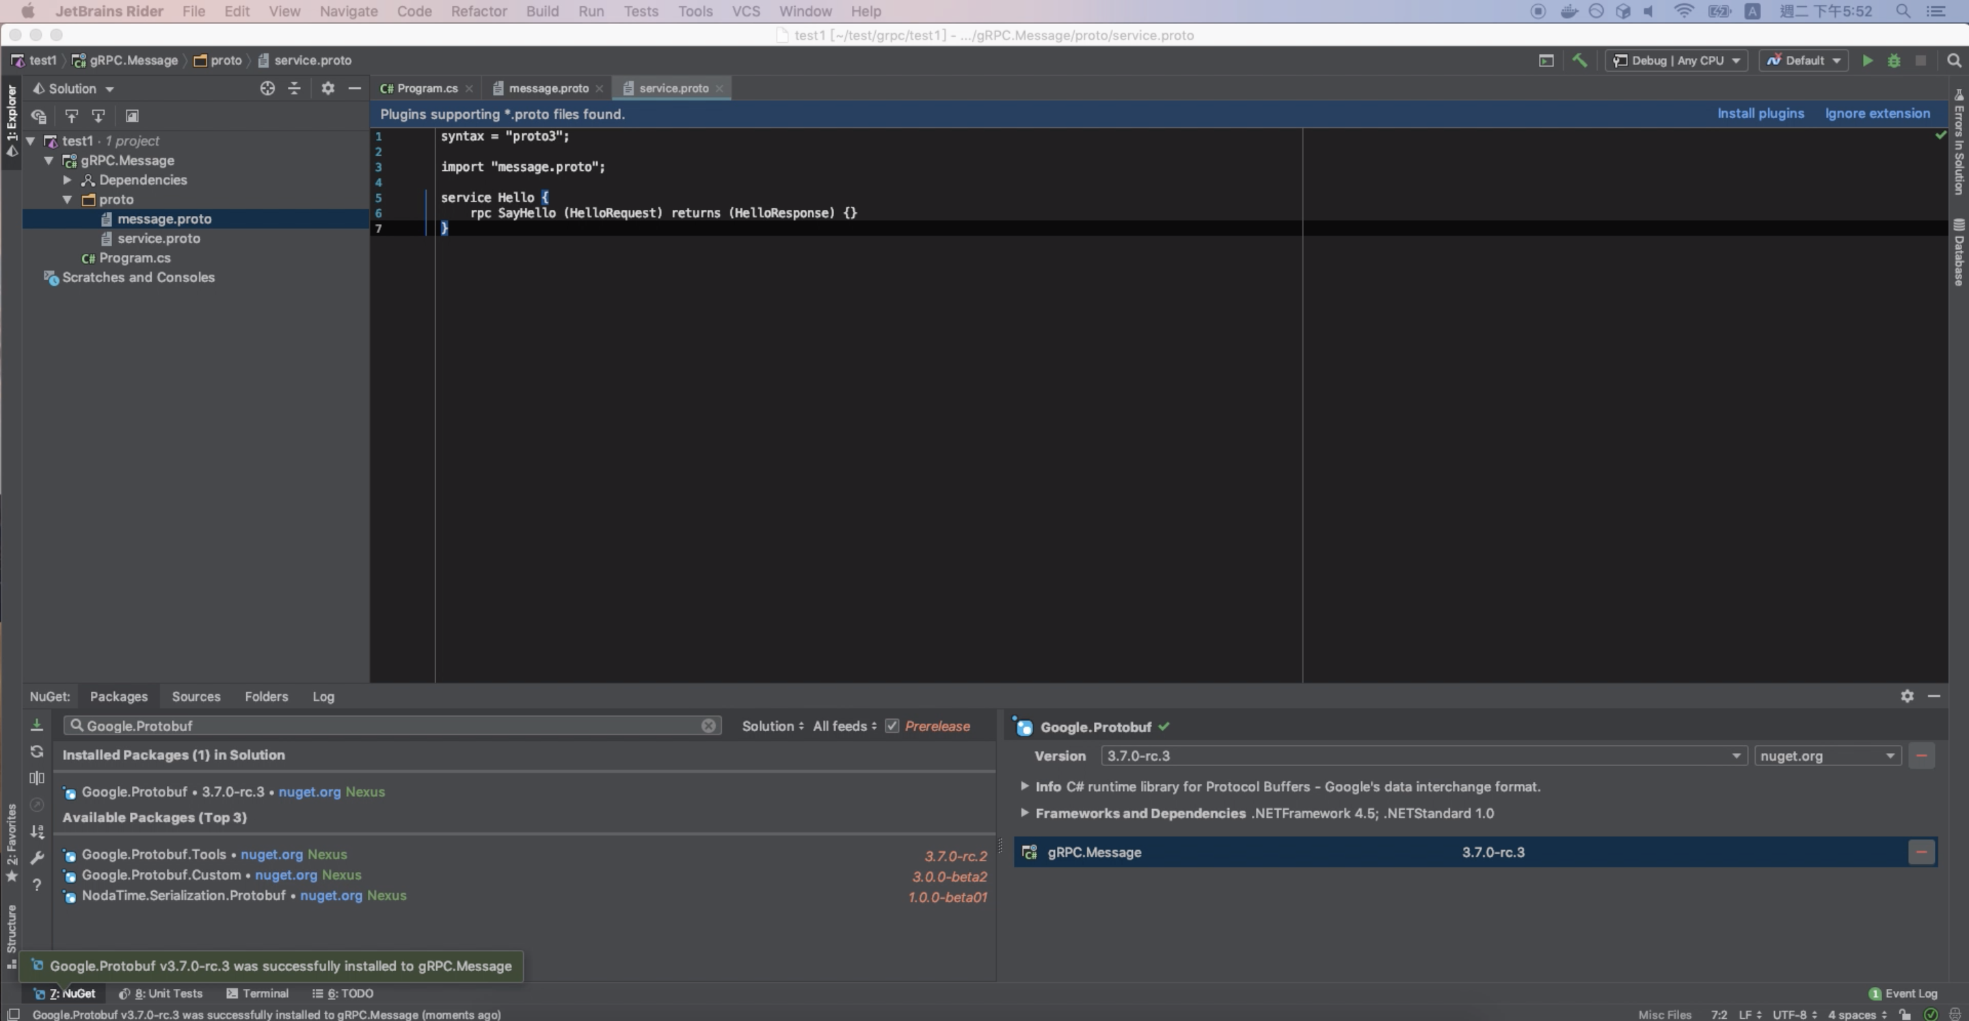Toggle the Prerelease checkbox
Screen dimensions: 1969x1021
pyautogui.click(x=892, y=726)
